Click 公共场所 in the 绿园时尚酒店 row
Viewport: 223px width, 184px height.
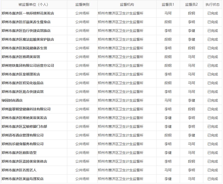click(x=82, y=100)
